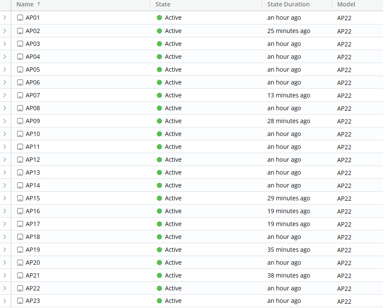Click '28 minutes ago' duration for AP09

point(289,121)
